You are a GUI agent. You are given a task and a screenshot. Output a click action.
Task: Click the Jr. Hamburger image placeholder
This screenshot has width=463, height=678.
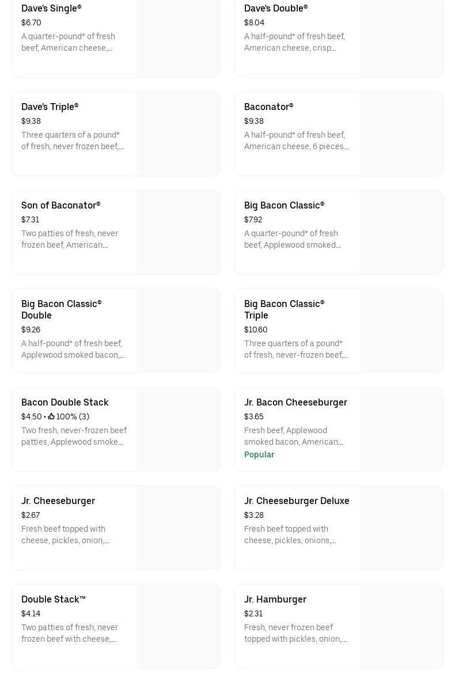401,627
